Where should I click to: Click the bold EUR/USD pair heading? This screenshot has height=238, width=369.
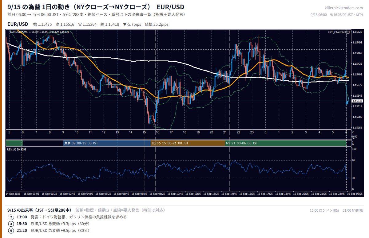18,24
